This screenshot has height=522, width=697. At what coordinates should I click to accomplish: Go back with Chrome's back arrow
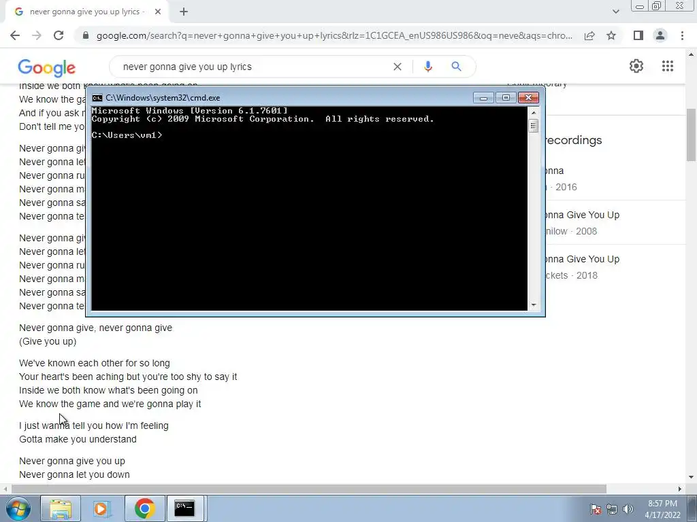tap(15, 35)
